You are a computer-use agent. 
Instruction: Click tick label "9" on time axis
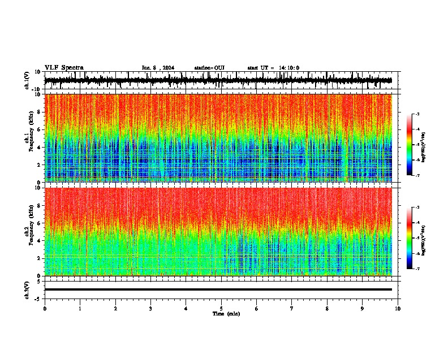362,309
